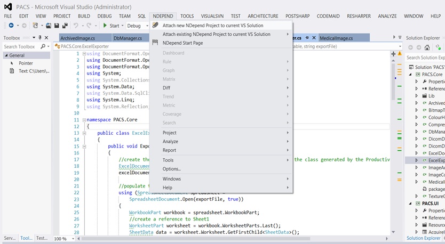445x244 pixels.
Task: Click the Visual Studio logo icon
Action: [8, 7]
